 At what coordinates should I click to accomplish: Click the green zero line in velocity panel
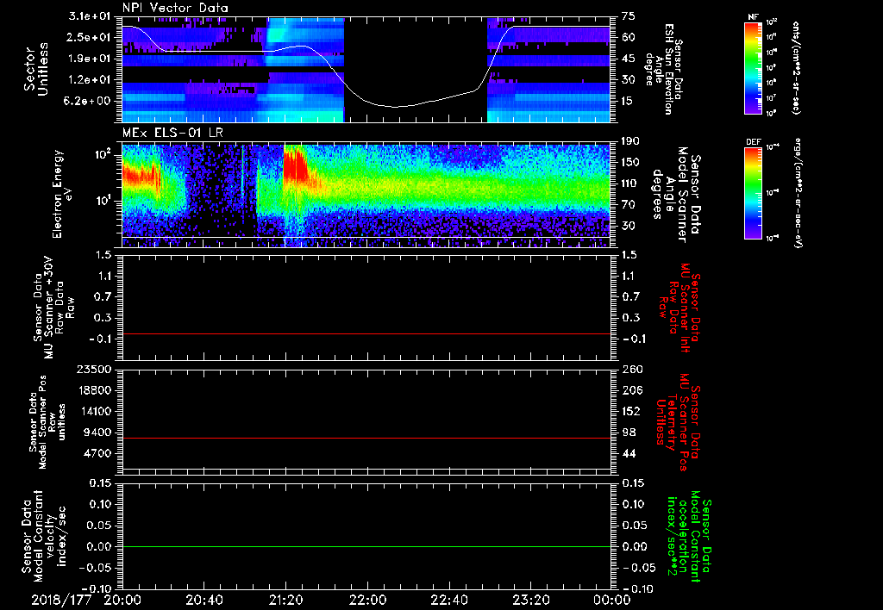tap(366, 546)
